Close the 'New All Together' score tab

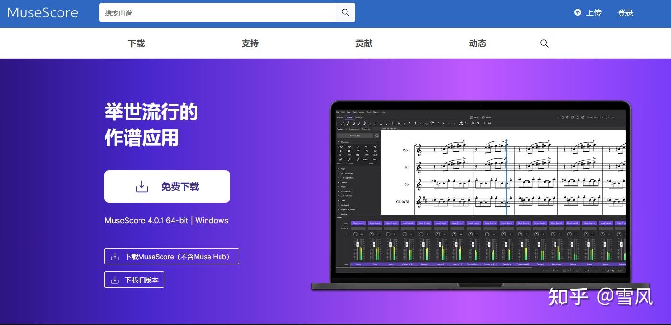pyautogui.click(x=398, y=129)
